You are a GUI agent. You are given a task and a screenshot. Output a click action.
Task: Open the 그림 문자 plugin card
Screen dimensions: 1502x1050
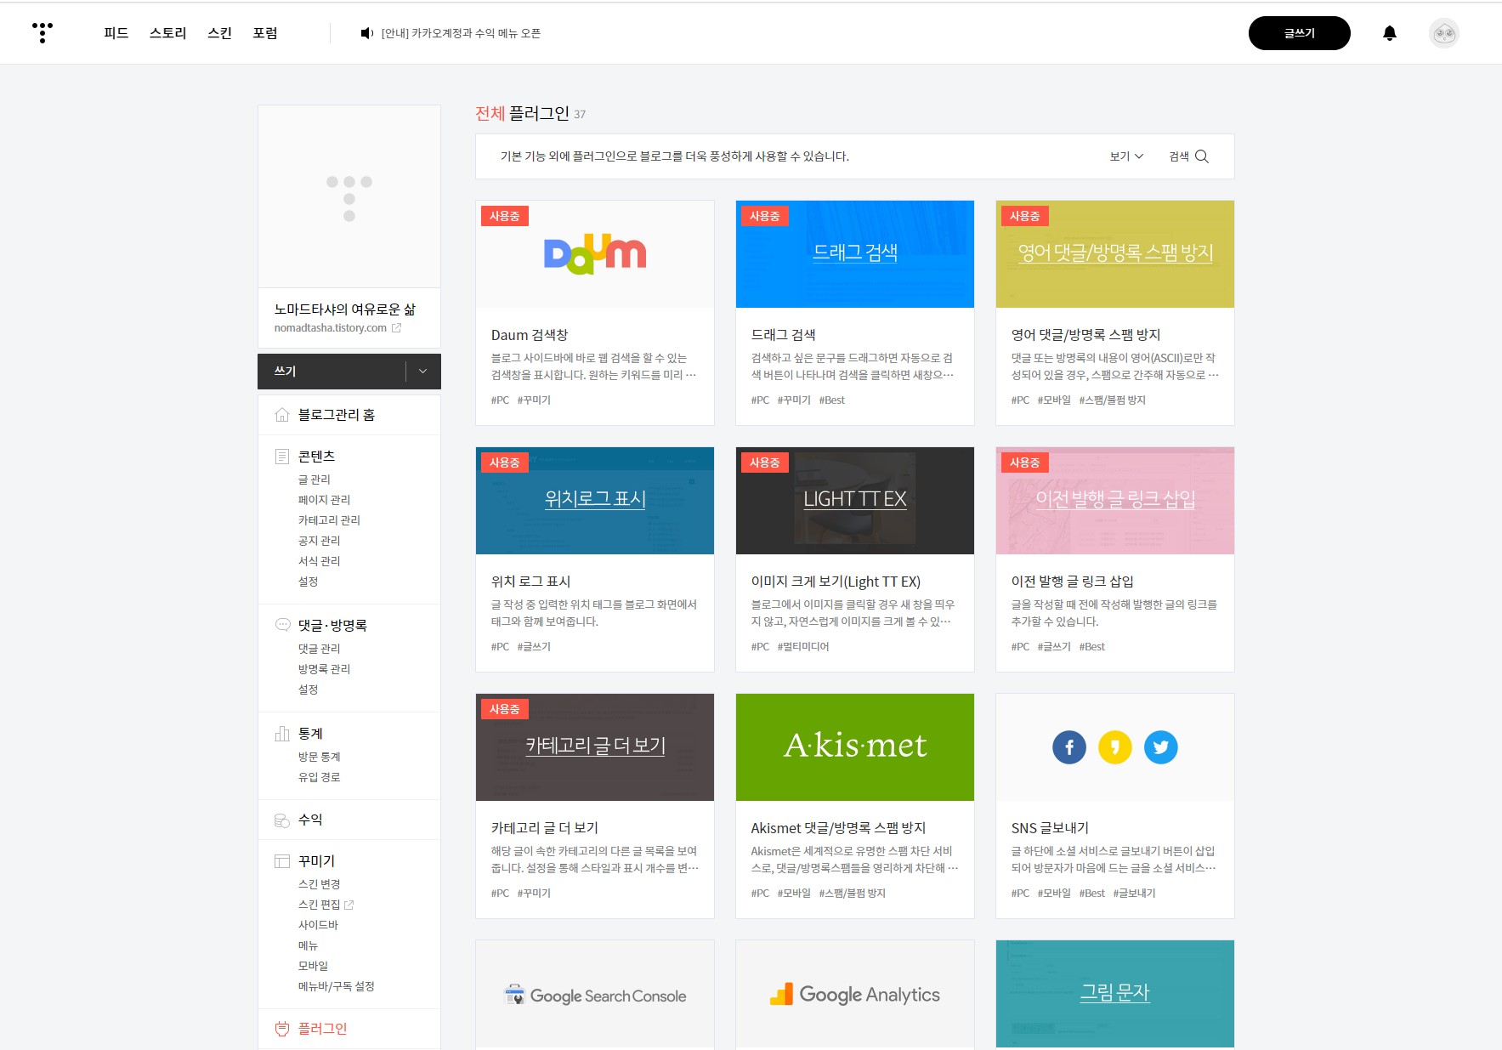[x=1115, y=995]
